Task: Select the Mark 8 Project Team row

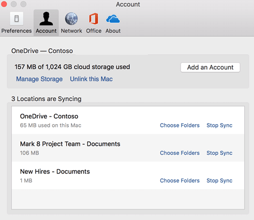Action: [x=128, y=148]
